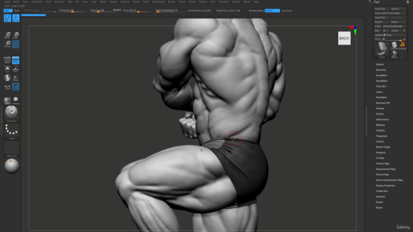413x232 pixels.
Task: Open the Help menu
Action: 256,2
